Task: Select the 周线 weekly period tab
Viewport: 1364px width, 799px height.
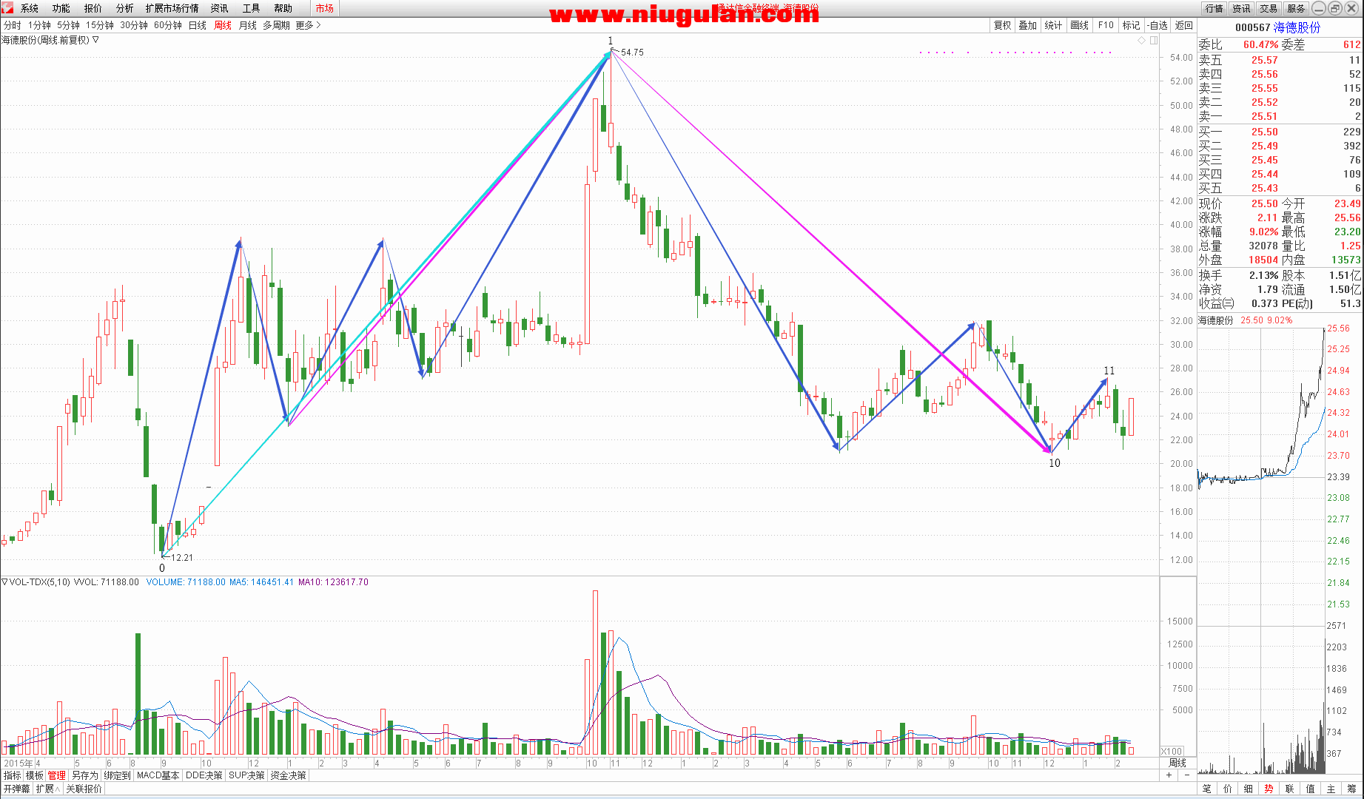Action: click(223, 25)
